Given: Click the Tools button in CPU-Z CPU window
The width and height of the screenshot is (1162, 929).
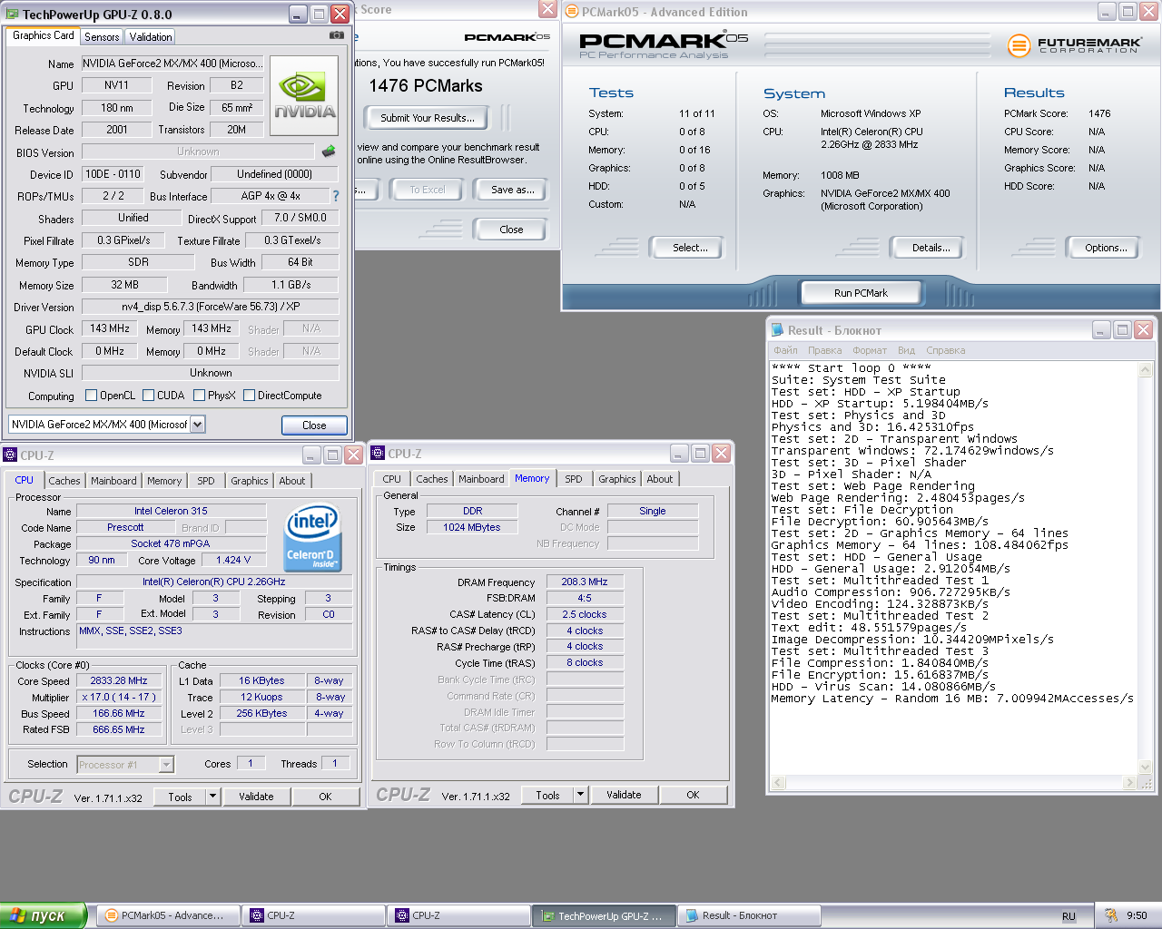Looking at the screenshot, I should click(x=180, y=797).
